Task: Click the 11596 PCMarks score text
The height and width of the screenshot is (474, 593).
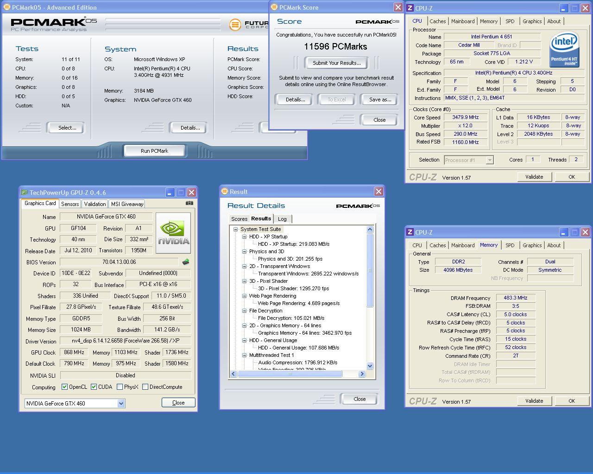Action: pos(335,47)
